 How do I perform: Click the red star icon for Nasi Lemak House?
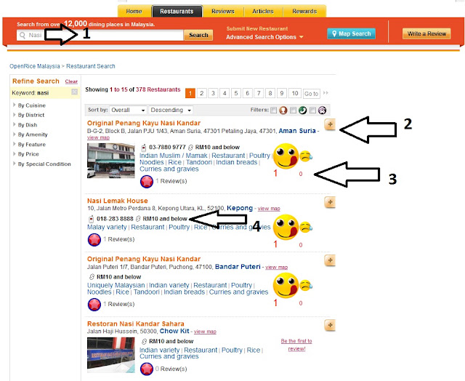(x=94, y=240)
